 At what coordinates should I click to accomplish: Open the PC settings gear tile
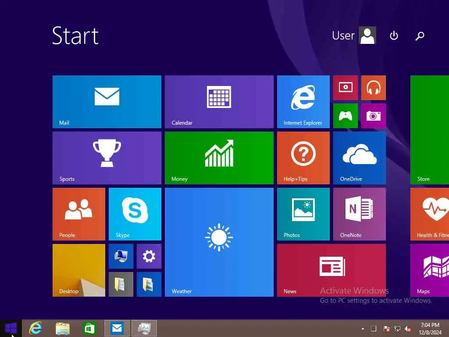[x=149, y=256]
